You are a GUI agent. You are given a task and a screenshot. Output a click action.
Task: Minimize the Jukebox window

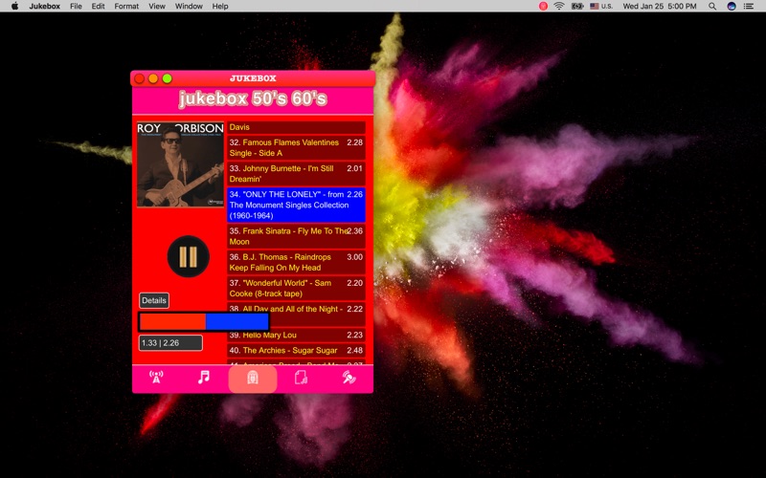point(153,78)
